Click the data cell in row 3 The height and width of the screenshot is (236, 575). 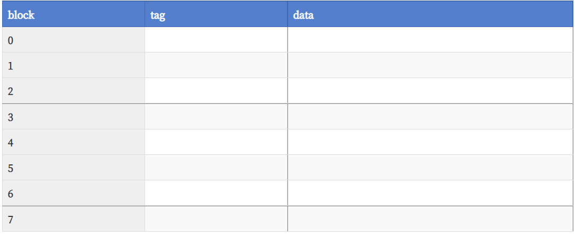pos(430,116)
